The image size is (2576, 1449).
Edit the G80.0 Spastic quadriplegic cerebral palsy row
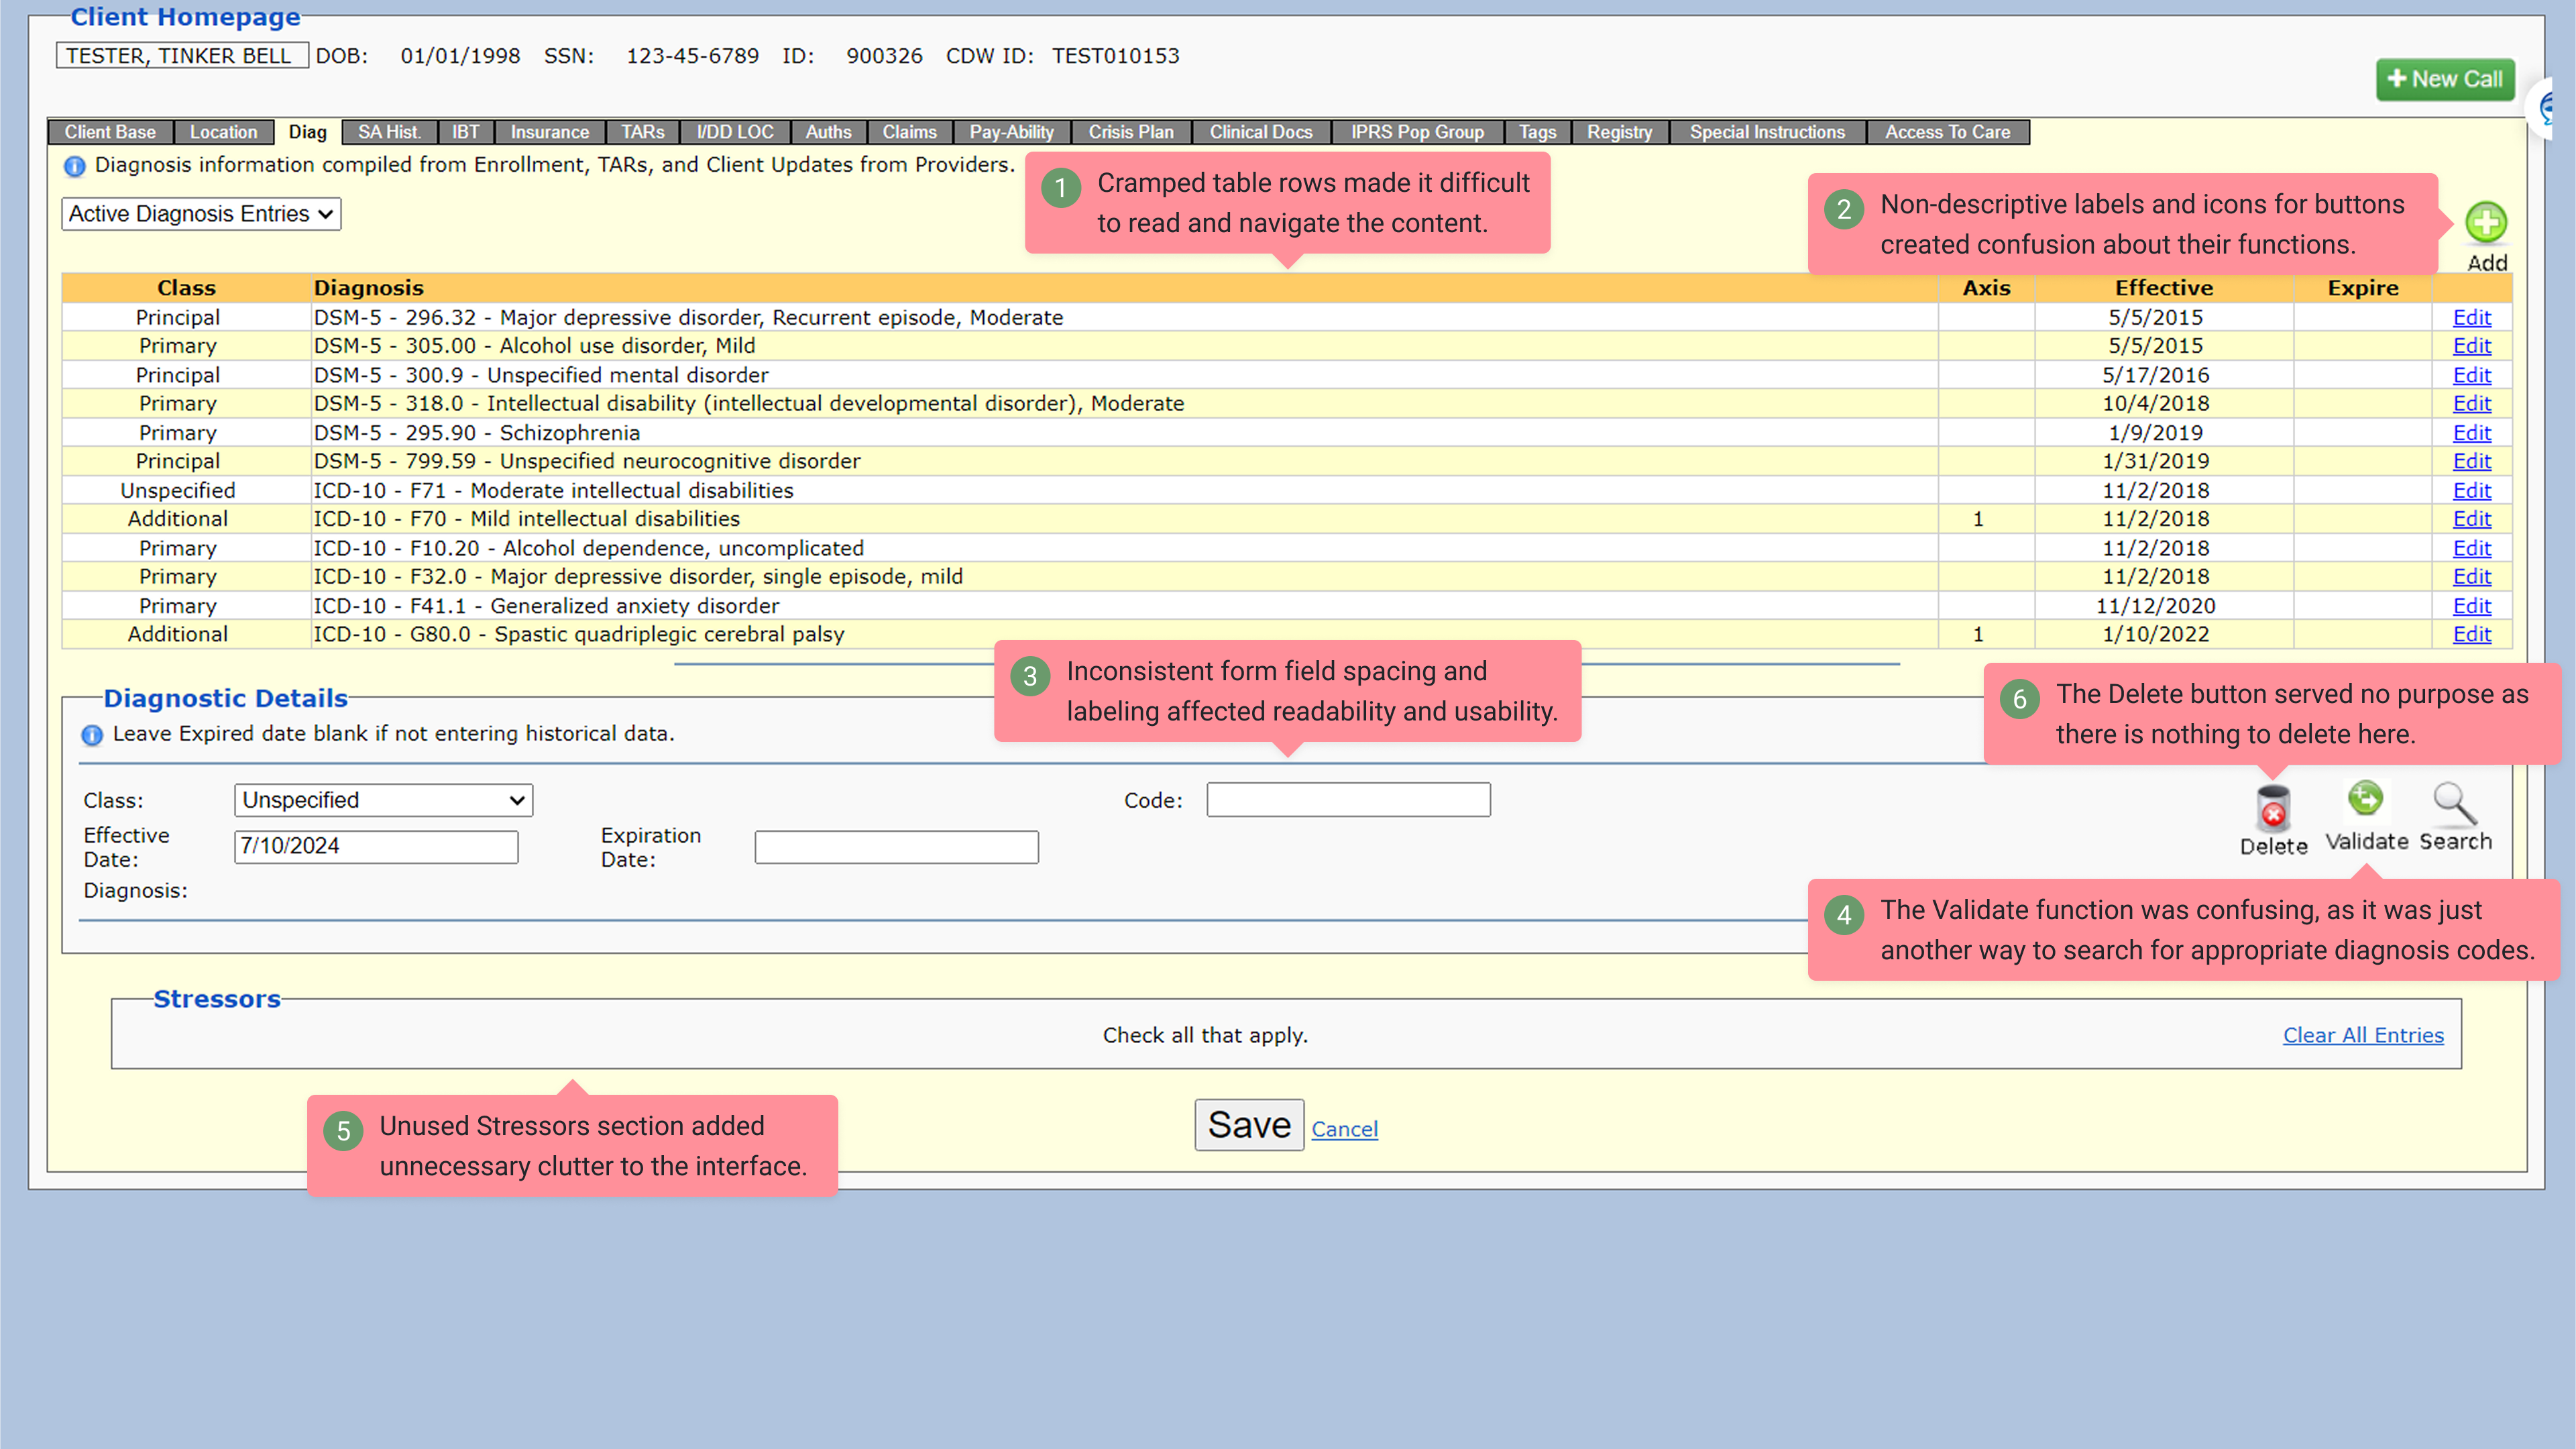tap(2471, 634)
